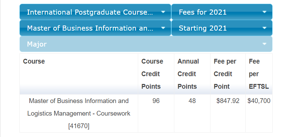
Task: Click the 48 annual credit points cell
Action: [x=192, y=101]
